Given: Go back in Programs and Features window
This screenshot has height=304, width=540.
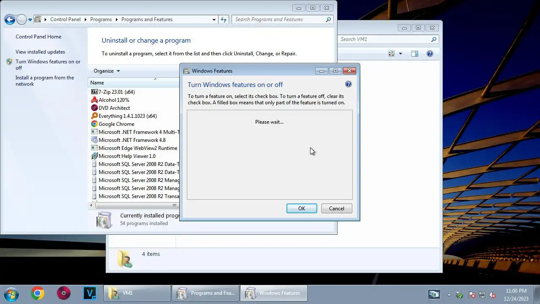Looking at the screenshot, I should click(10, 19).
